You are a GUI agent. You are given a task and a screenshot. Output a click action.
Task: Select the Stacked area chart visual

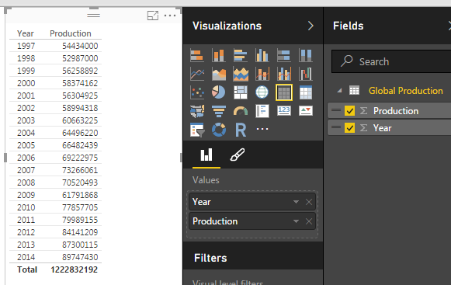click(241, 74)
